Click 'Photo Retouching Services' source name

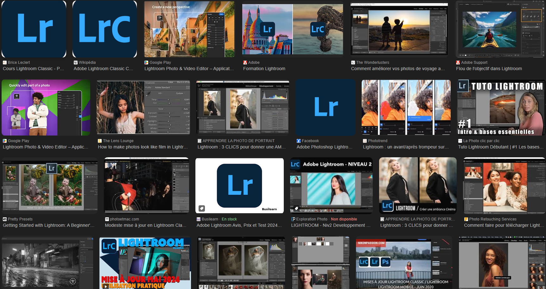[493, 219]
